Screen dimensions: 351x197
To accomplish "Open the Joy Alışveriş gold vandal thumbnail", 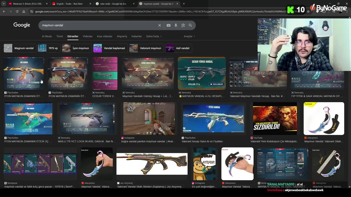I will 152,164.
